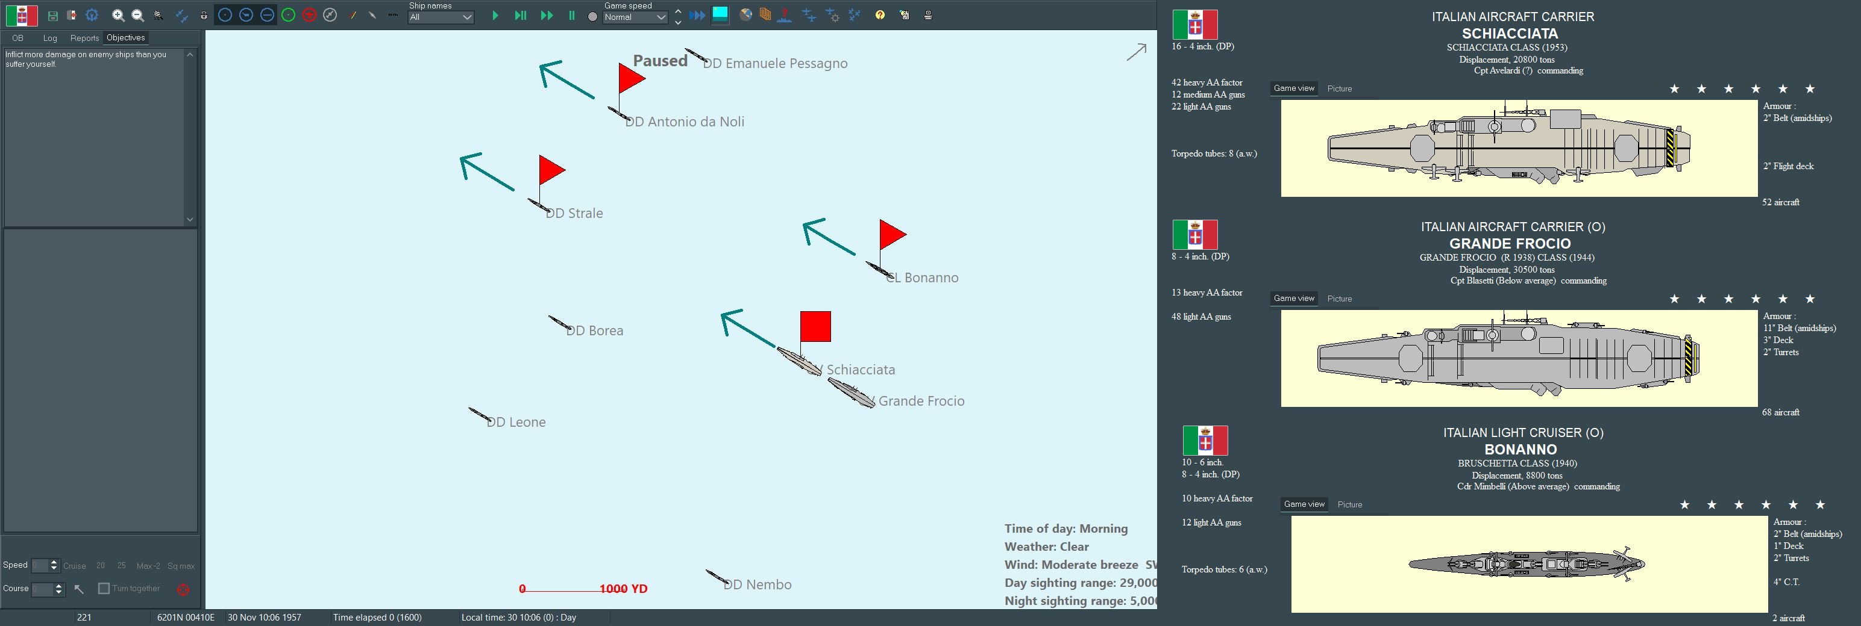Screen dimensions: 1861x626
Task: Click the blue triple-arrow fast forward icon
Action: click(x=697, y=15)
